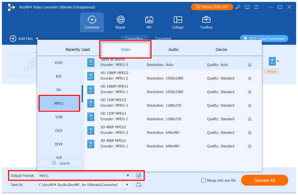Open settings gear for Same as source profile
298x195 pixels.
point(249,65)
